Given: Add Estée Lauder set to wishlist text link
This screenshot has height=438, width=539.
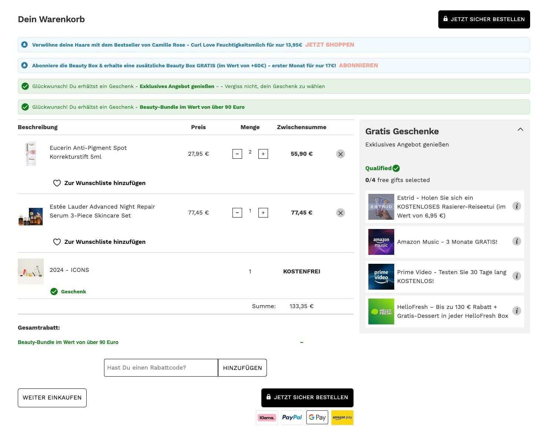Looking at the screenshot, I should point(105,242).
